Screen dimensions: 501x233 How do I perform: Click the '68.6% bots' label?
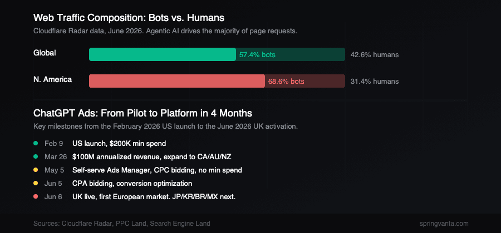[x=286, y=82]
